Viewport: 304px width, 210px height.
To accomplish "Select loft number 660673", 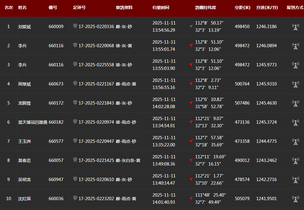I will [56, 84].
